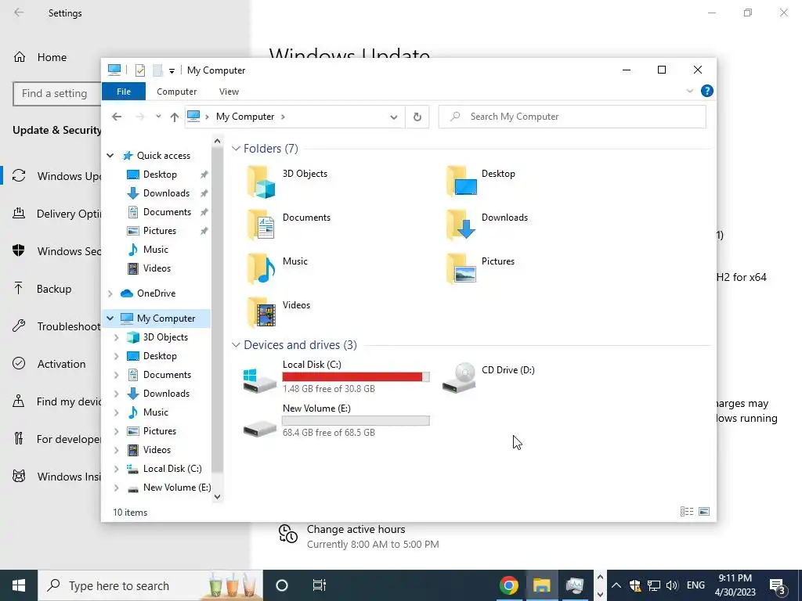This screenshot has width=802, height=601.
Task: Collapse the My Computer tree node
Action: point(110,318)
